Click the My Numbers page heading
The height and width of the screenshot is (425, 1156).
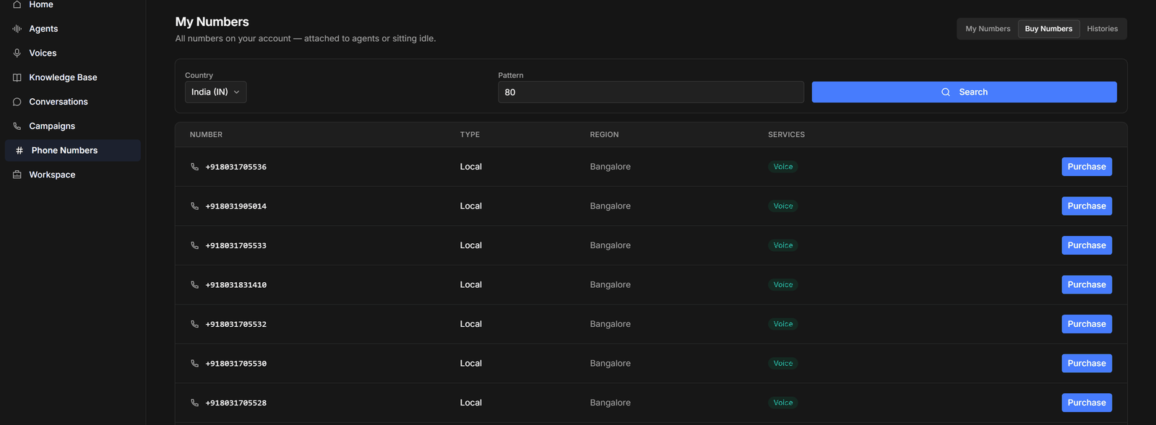(212, 22)
